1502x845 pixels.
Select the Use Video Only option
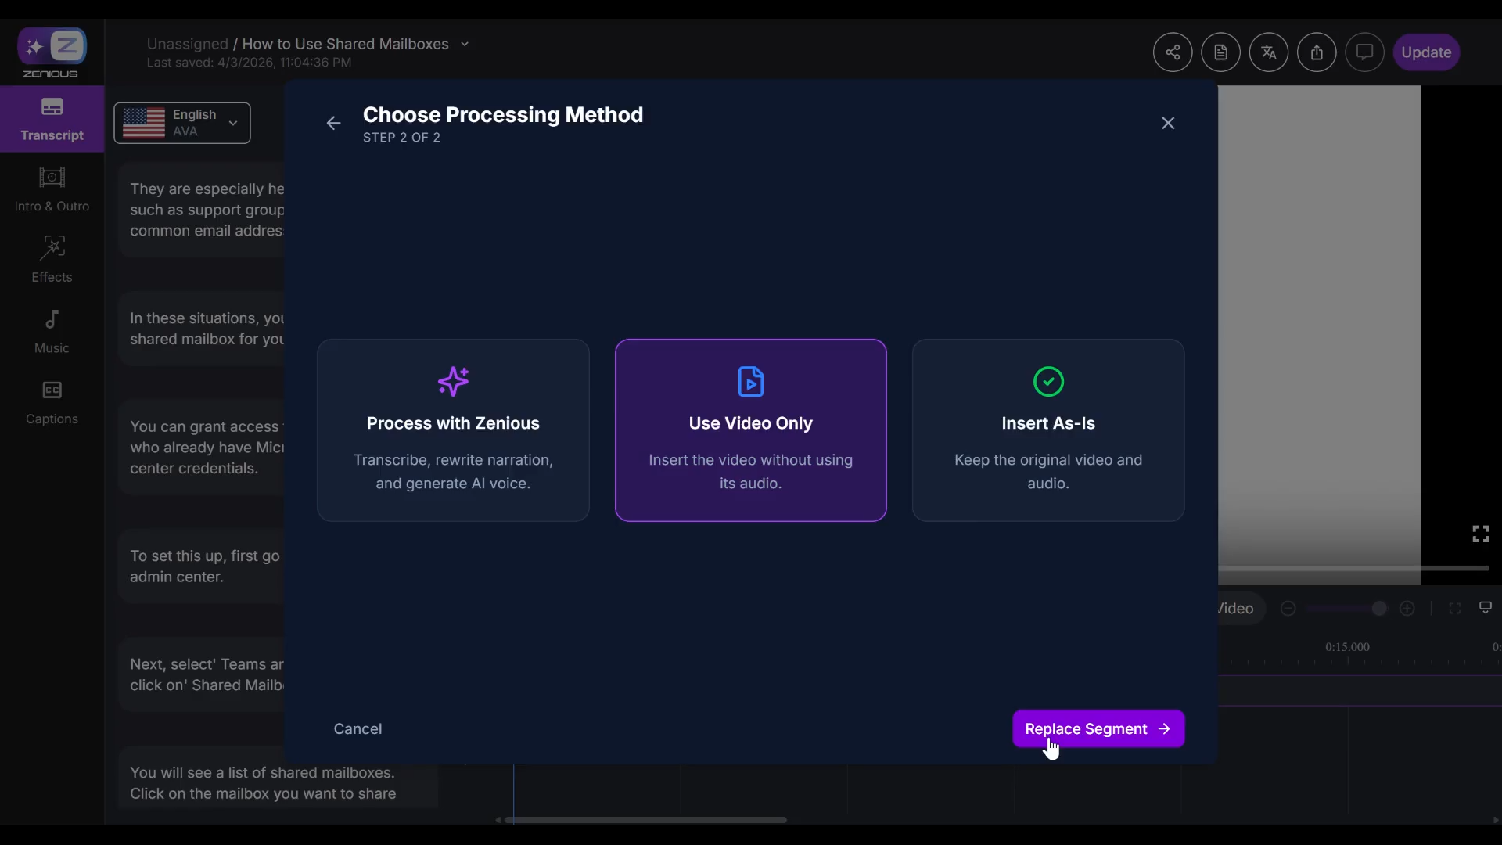(750, 430)
